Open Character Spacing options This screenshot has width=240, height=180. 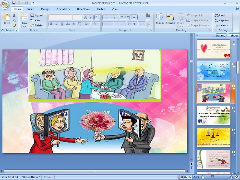click(x=80, y=24)
